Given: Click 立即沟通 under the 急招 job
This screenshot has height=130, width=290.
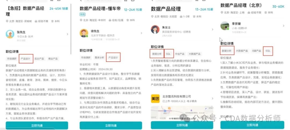Looking at the screenshot, I should [37, 125].
